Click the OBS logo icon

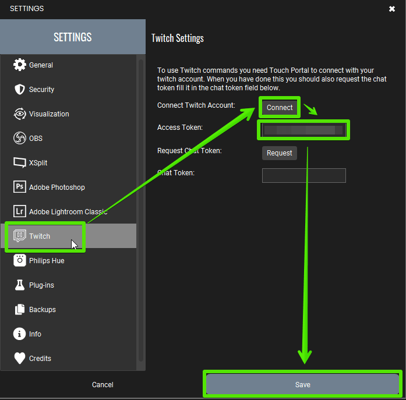20,138
